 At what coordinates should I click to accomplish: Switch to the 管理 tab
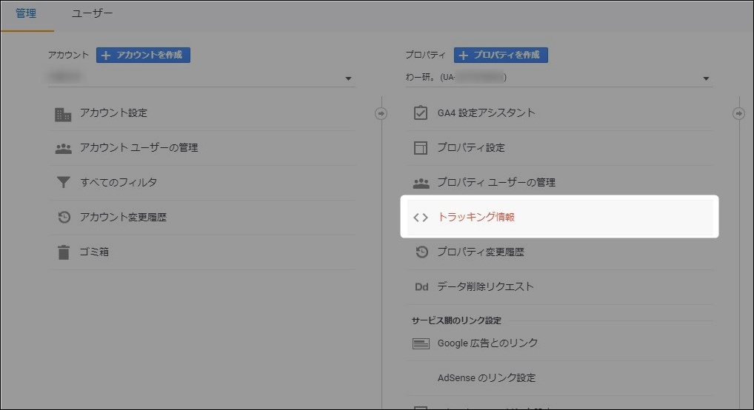(x=26, y=14)
